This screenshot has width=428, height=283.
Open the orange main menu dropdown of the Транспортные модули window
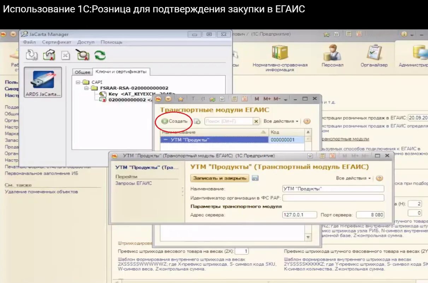(168, 99)
